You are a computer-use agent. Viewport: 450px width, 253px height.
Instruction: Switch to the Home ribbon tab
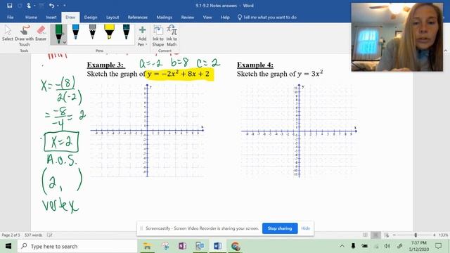[x=31, y=17]
